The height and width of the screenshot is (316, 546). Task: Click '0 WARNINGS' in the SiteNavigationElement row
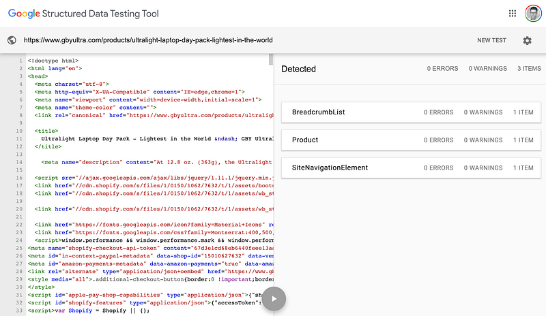[x=483, y=168]
